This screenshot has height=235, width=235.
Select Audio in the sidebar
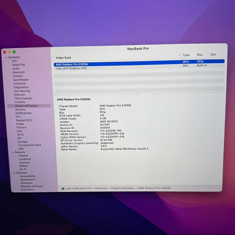click(16, 69)
